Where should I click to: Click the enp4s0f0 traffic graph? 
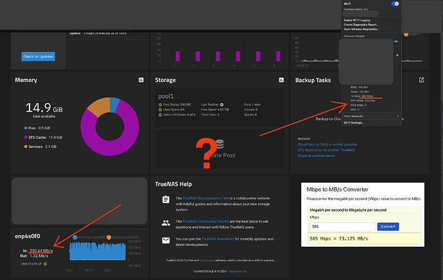coord(98,252)
